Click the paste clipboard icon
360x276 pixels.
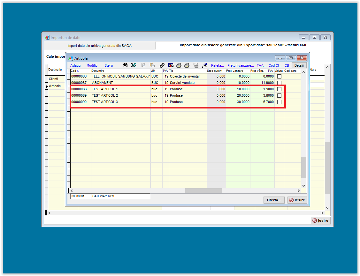pos(152,65)
